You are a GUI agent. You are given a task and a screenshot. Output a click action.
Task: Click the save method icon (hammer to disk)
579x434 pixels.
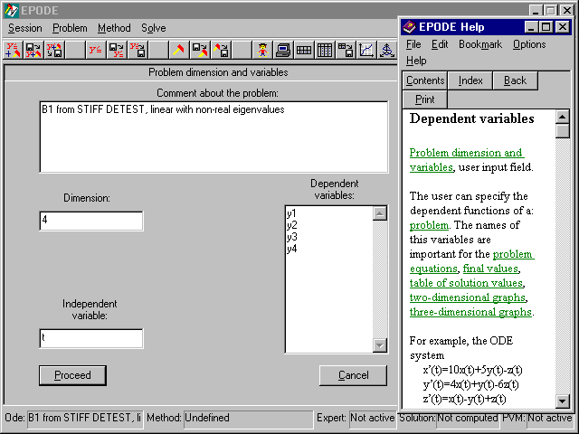pos(220,51)
